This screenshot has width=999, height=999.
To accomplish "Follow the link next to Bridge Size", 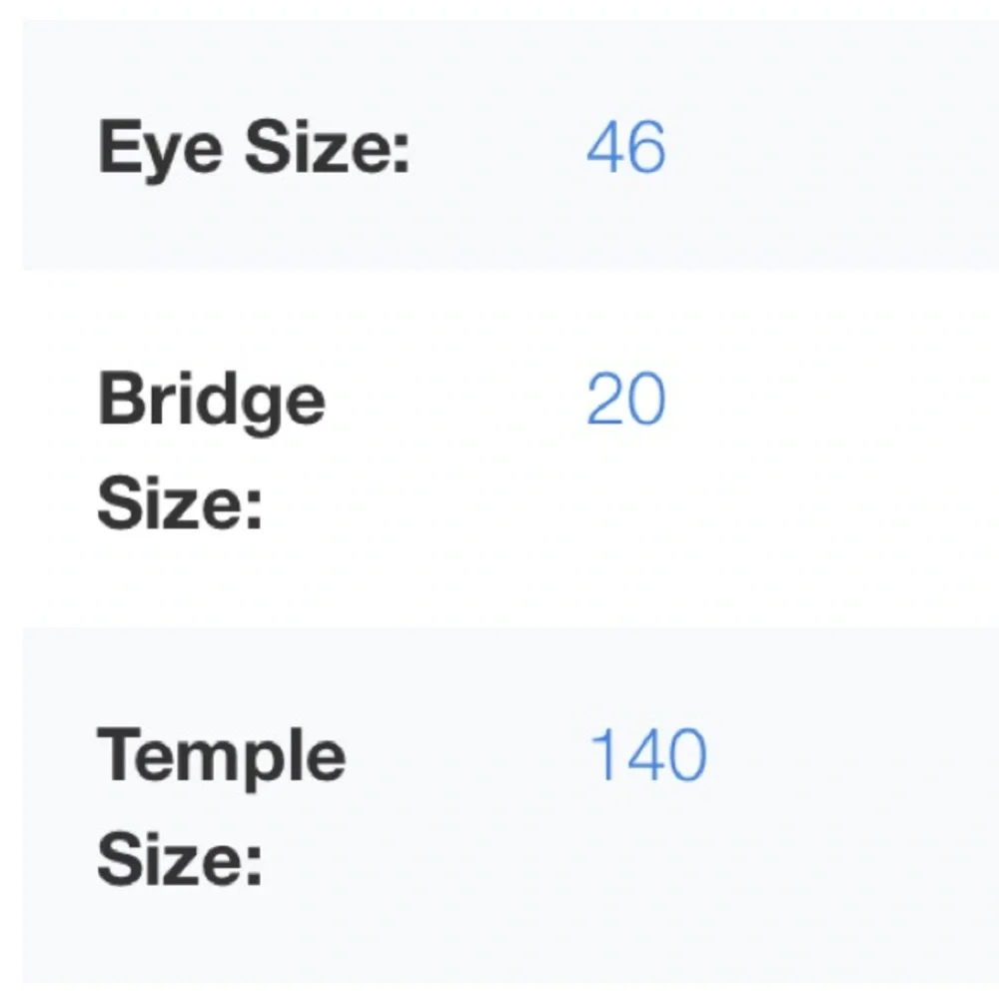I will [x=626, y=399].
